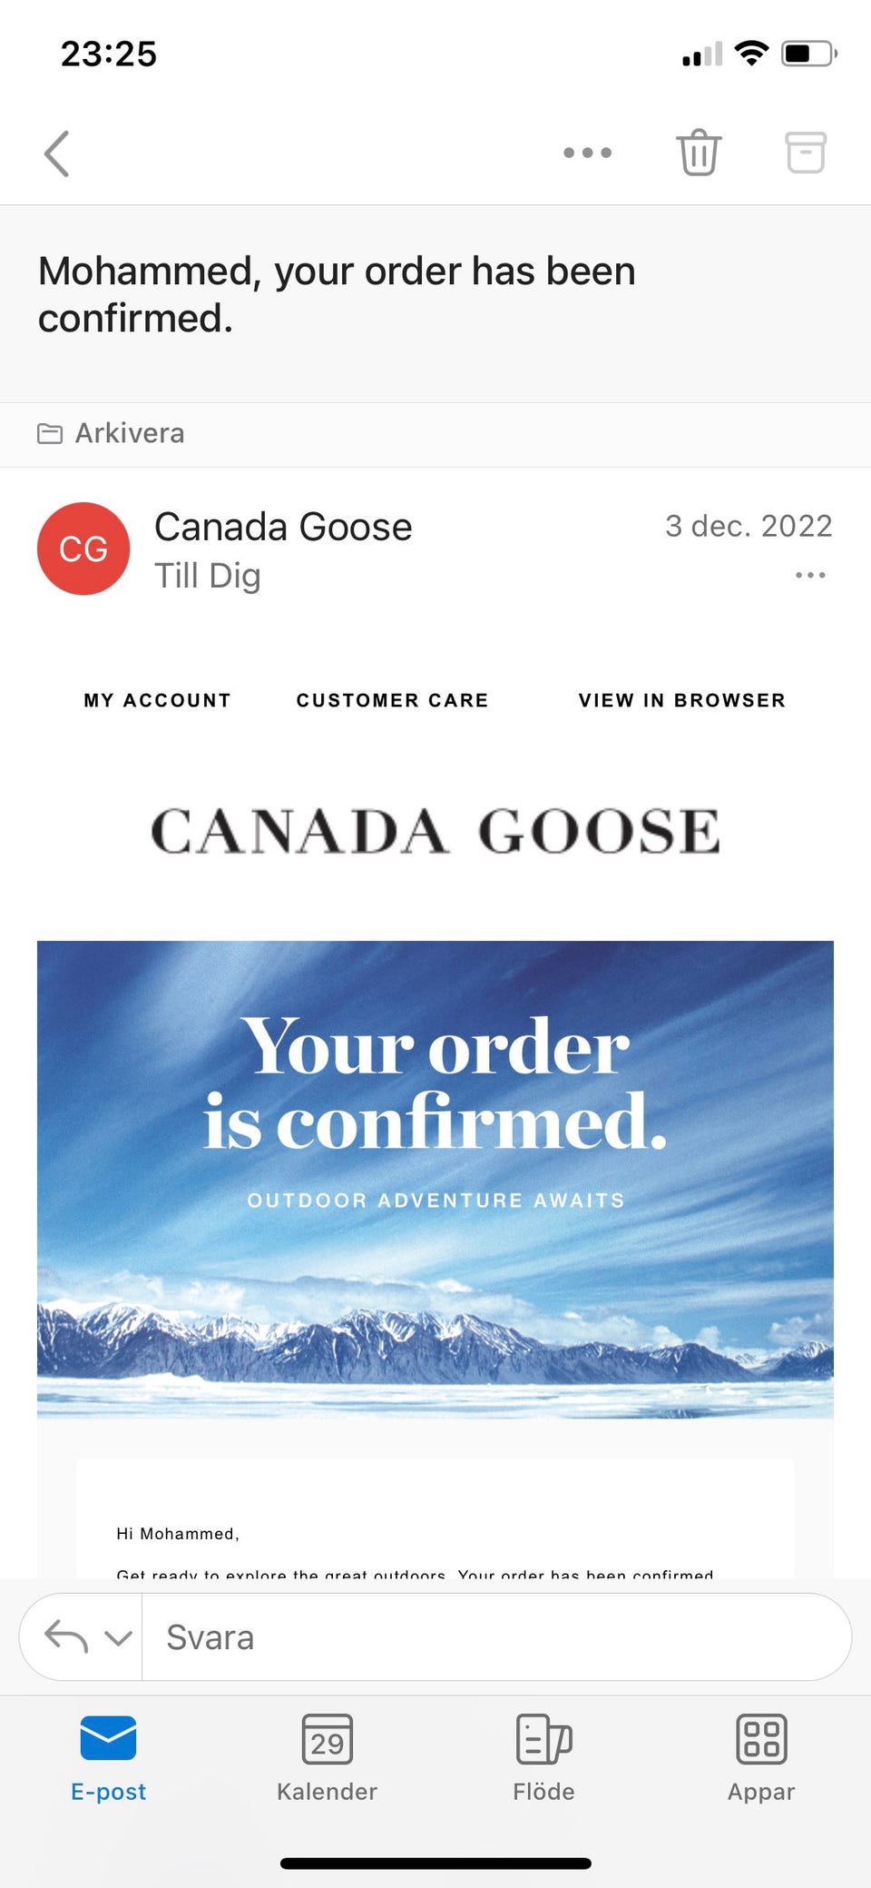Expand recipient details 'Till Dig'

click(208, 576)
